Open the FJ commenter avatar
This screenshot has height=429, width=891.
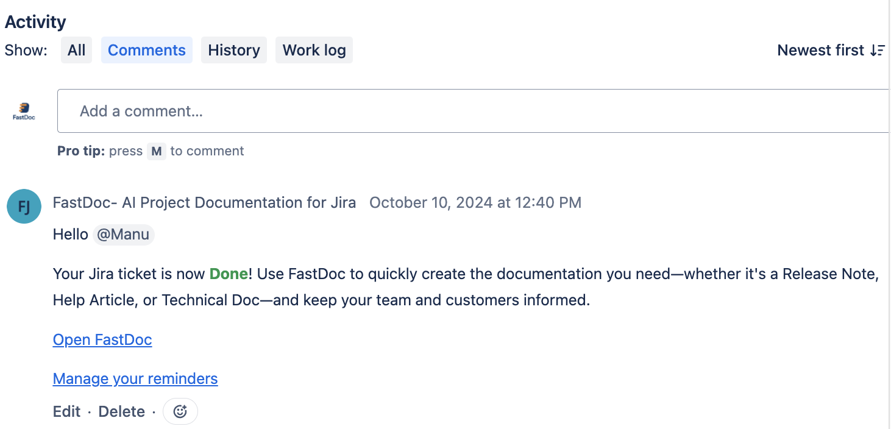[24, 207]
